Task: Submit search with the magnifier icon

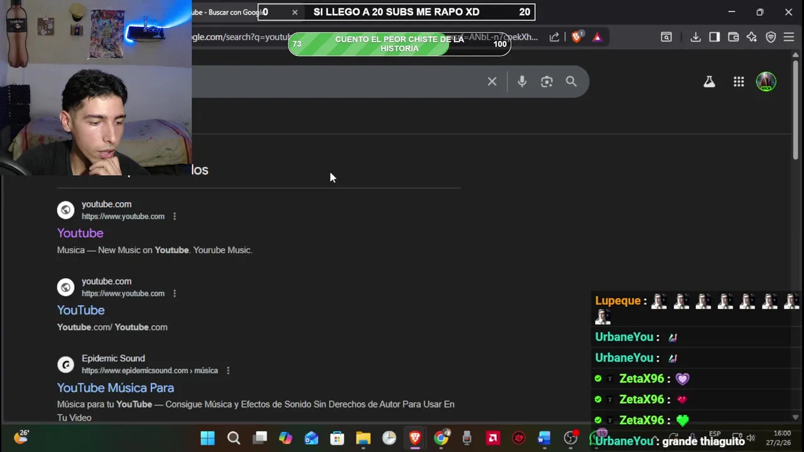Action: (571, 82)
